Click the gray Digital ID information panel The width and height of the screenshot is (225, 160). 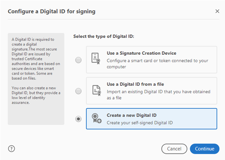(36, 114)
